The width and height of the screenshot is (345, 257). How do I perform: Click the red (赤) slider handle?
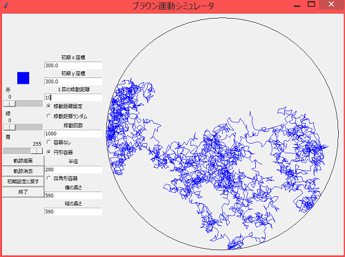(10, 104)
